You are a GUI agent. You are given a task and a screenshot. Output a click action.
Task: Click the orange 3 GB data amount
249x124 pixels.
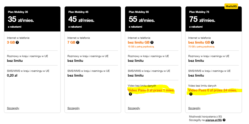tap(11, 42)
